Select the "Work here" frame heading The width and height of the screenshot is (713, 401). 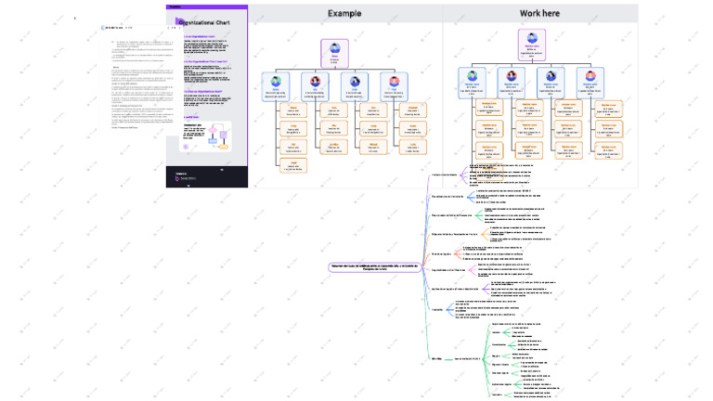[x=539, y=14]
